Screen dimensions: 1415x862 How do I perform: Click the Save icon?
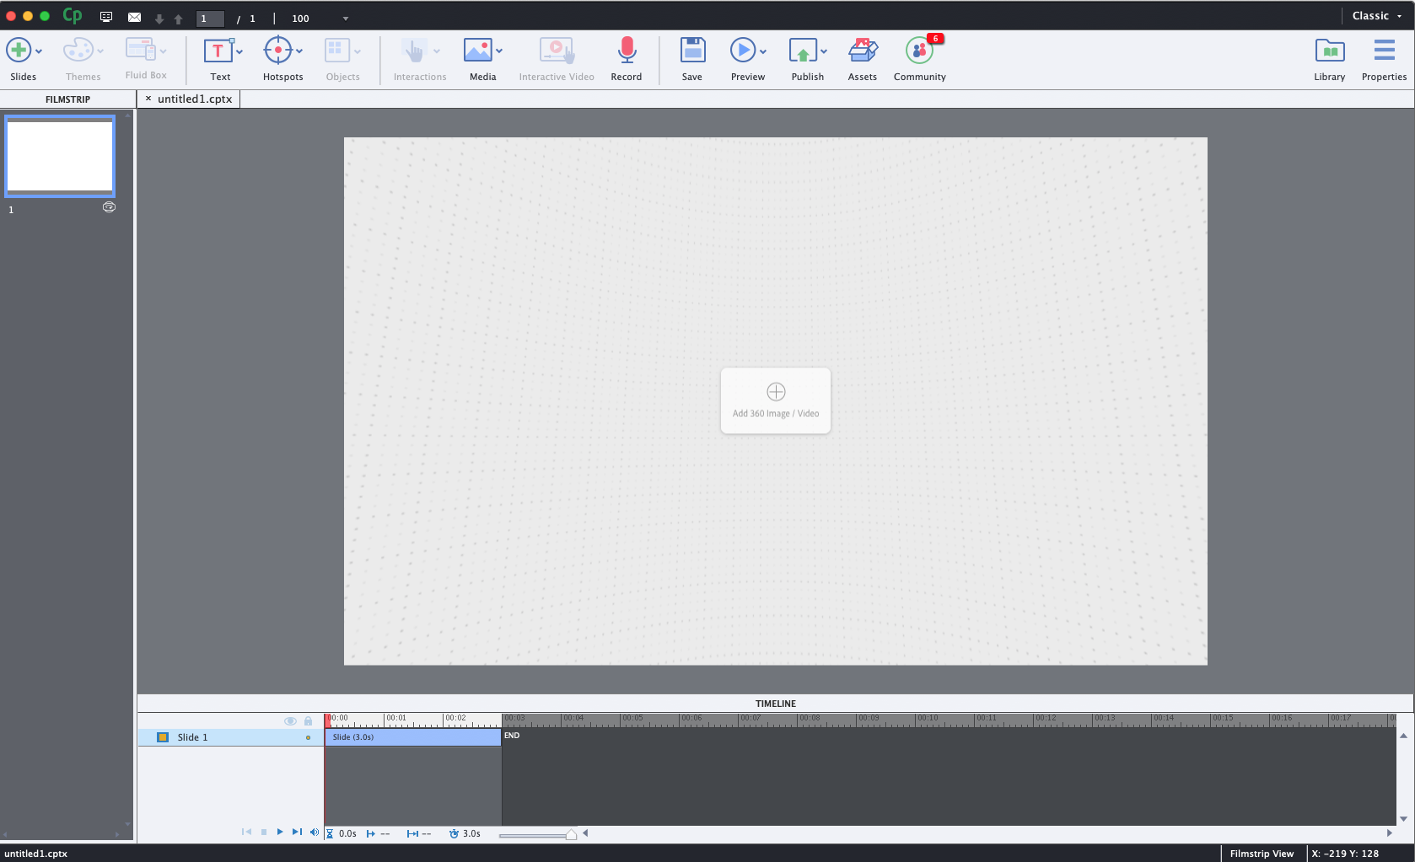(x=691, y=51)
